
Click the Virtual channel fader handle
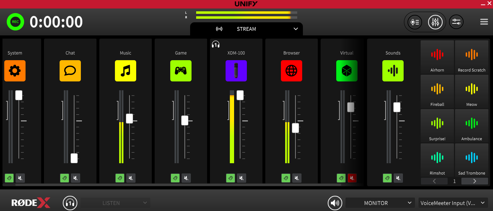tap(351, 107)
